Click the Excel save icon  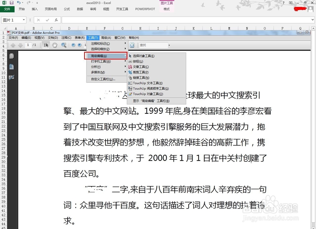(11, 3)
